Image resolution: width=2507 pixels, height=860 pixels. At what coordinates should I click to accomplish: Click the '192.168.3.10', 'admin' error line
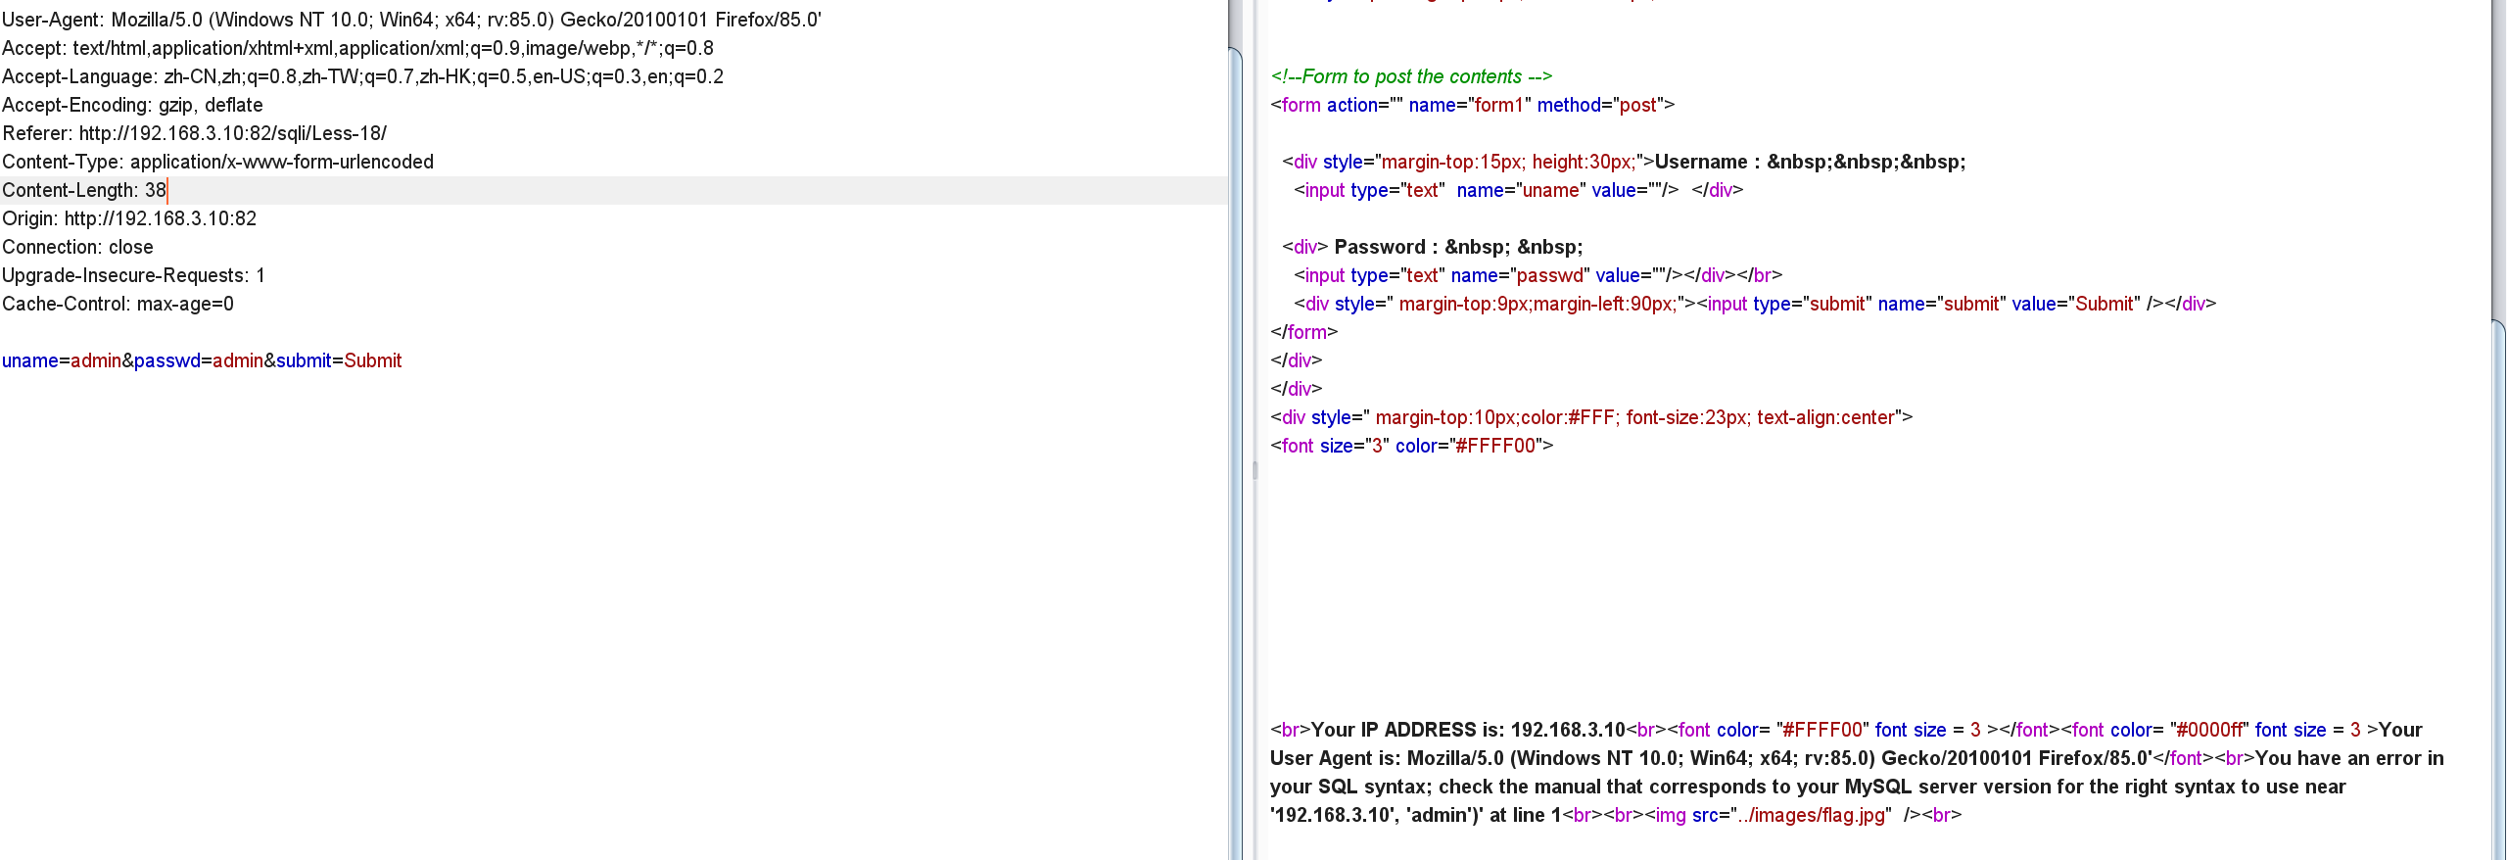click(x=1616, y=815)
